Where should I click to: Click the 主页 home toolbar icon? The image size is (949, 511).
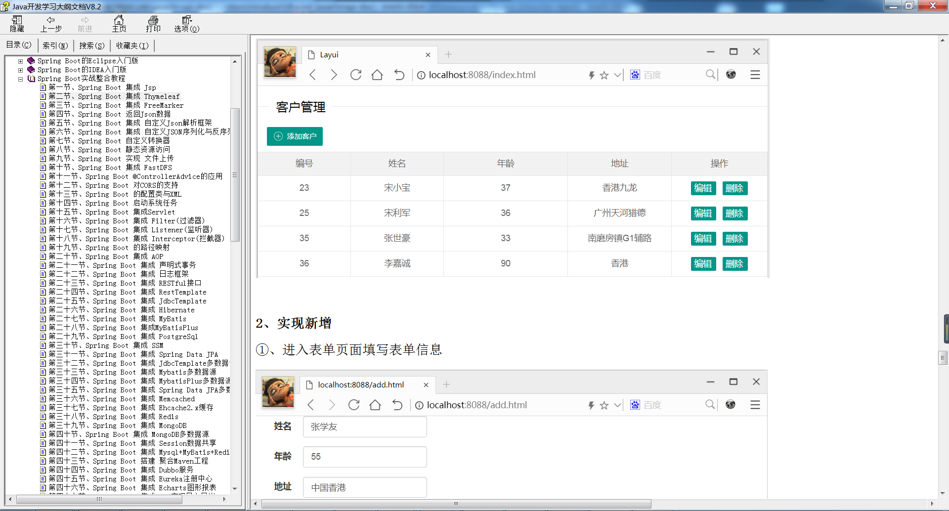[x=119, y=24]
